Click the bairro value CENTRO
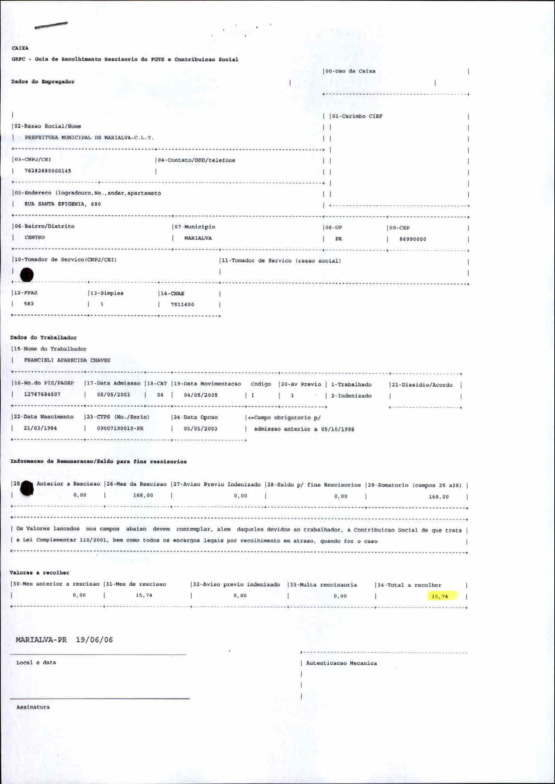 click(x=34, y=237)
